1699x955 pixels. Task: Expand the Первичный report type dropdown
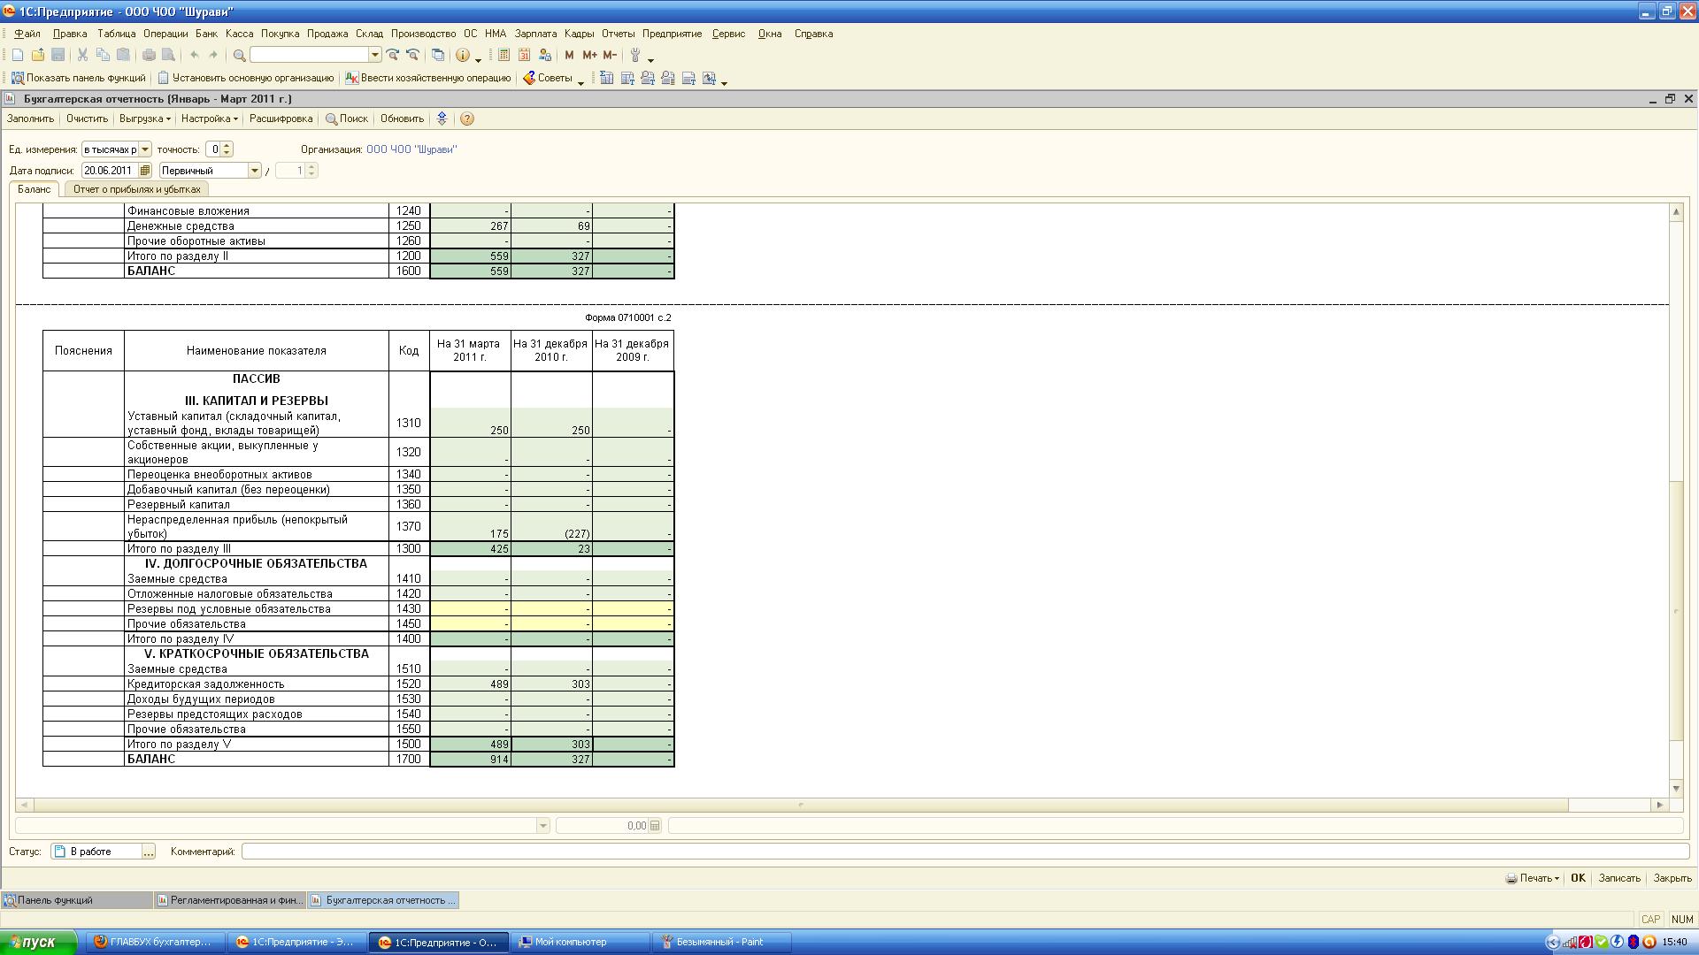coord(255,171)
